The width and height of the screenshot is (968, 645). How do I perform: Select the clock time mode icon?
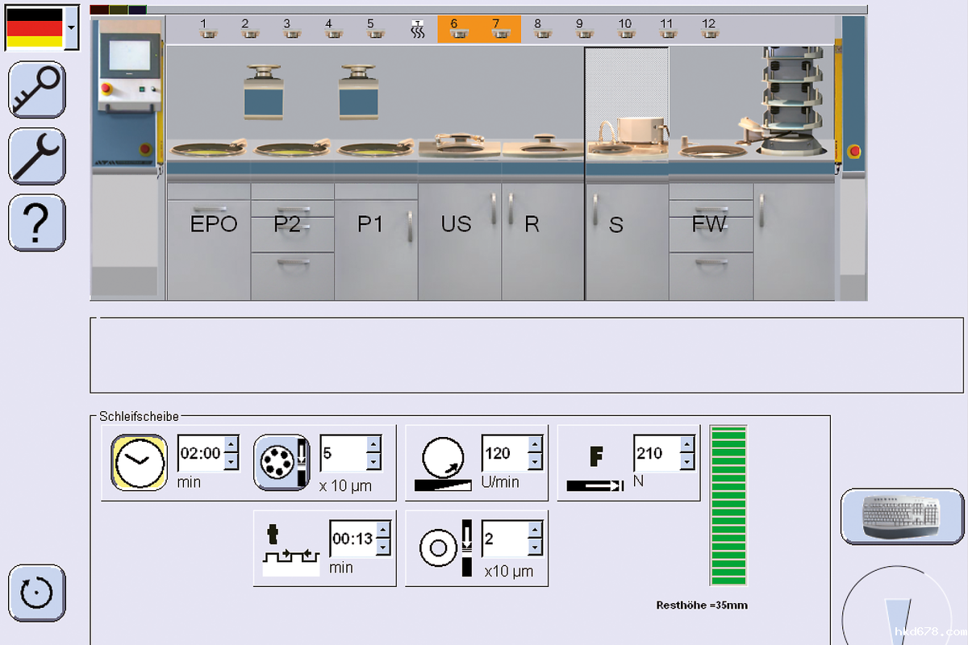click(140, 462)
